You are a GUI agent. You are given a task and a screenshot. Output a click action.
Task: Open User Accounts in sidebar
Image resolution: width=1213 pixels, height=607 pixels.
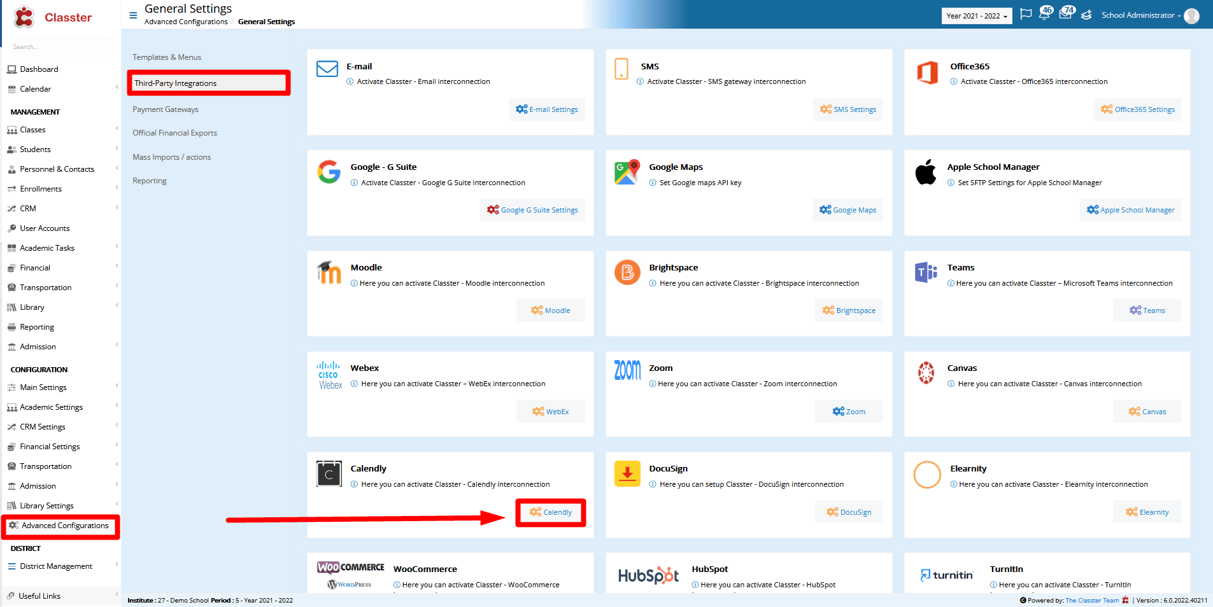point(45,228)
